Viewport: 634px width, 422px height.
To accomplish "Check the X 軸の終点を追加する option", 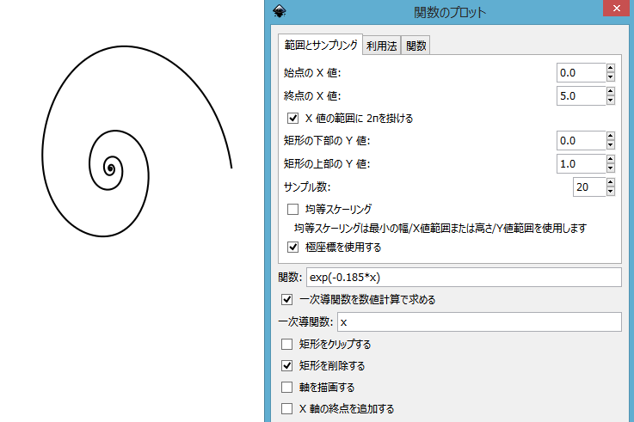I will click(287, 408).
